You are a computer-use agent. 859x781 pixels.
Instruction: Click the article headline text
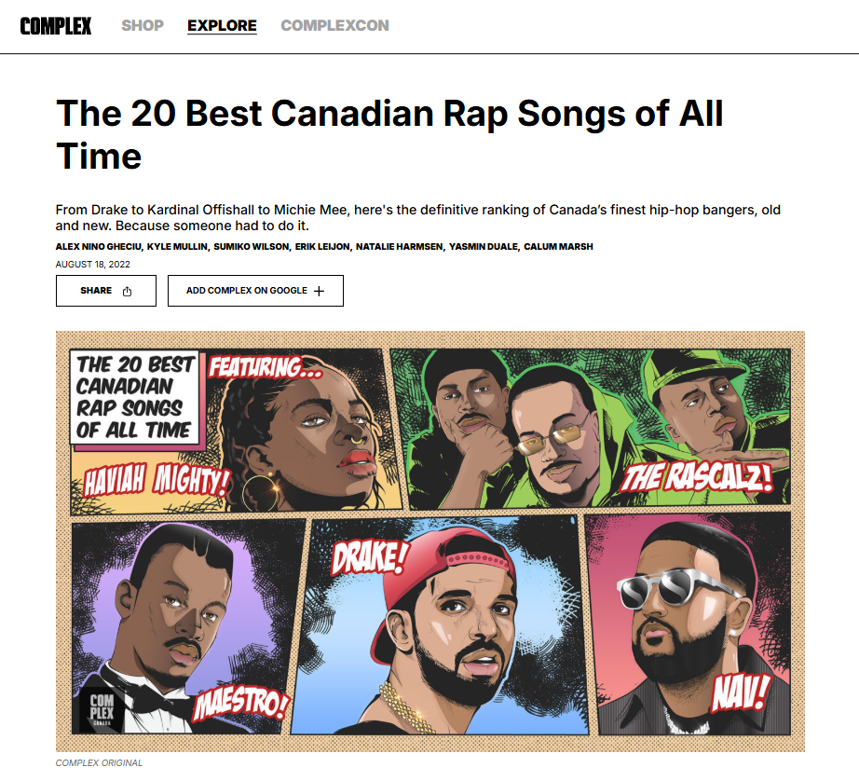click(389, 135)
